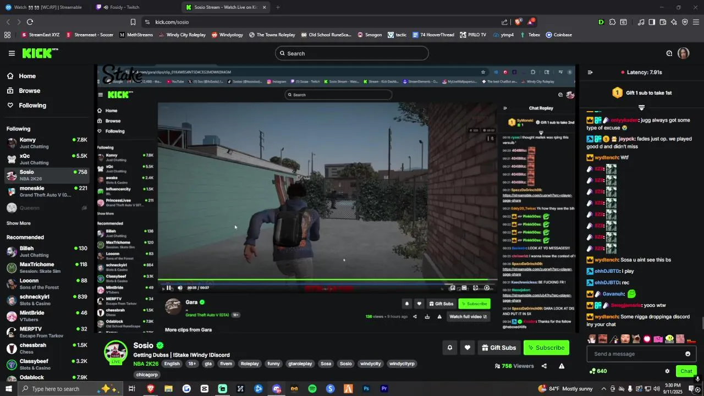Open the browser extensions puzzle icon
This screenshot has height=396, width=704.
pos(612,22)
